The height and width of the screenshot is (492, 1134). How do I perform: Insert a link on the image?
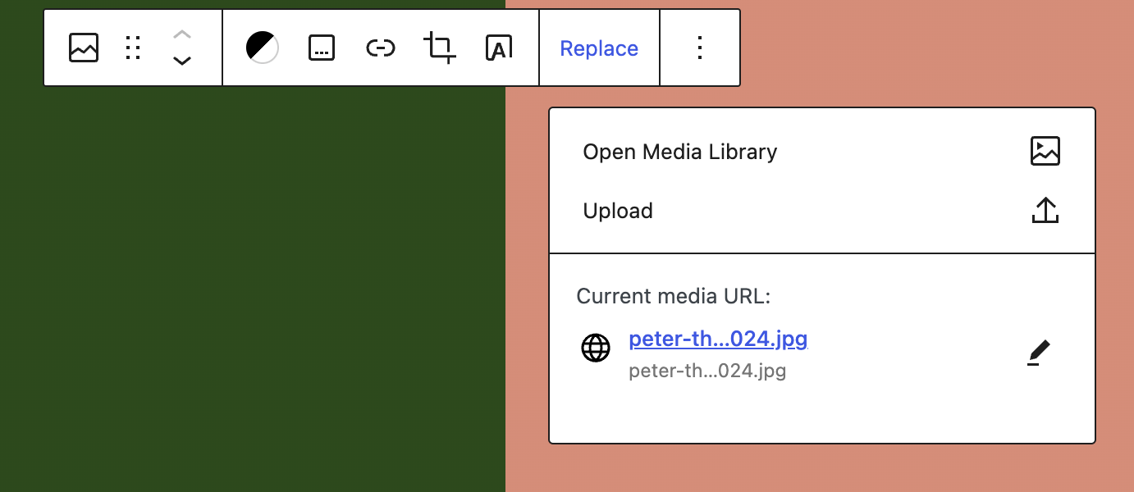pyautogui.click(x=380, y=48)
